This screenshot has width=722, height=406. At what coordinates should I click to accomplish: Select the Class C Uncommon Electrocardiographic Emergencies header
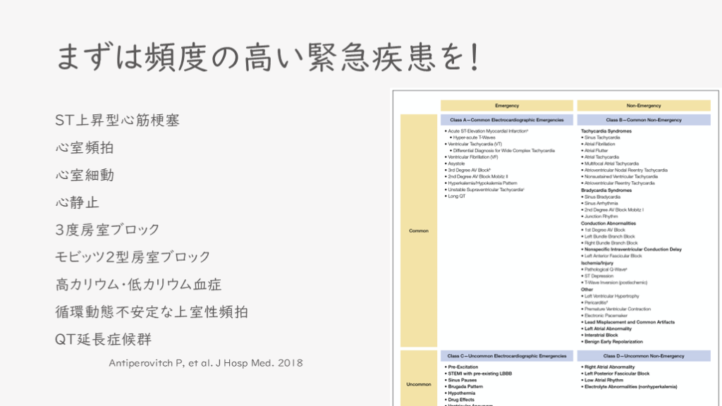tap(506, 357)
